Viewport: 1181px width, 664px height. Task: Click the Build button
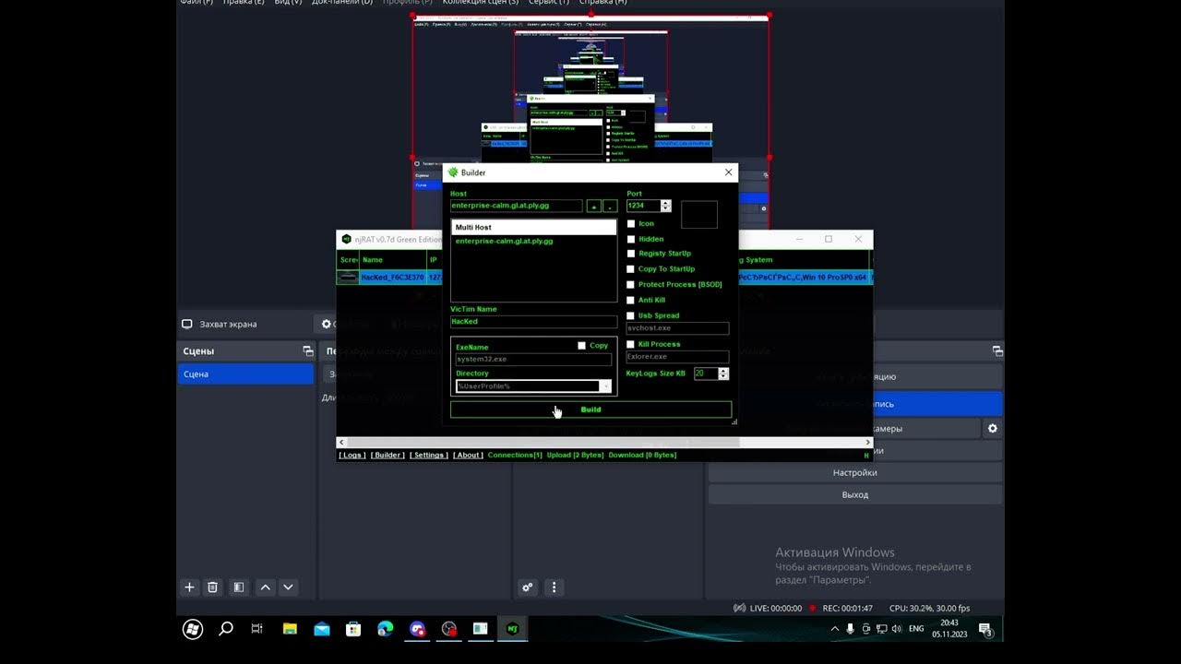click(590, 409)
